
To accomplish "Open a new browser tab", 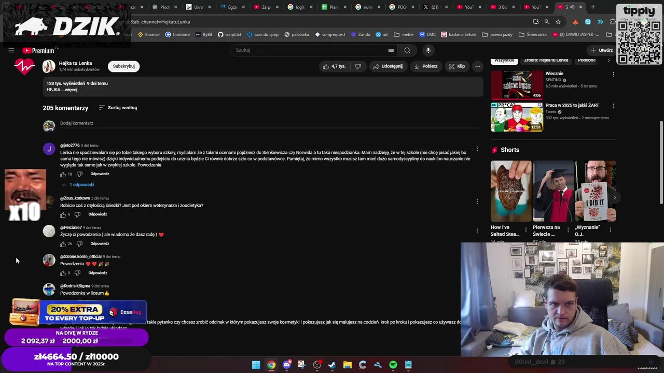I will tap(593, 7).
